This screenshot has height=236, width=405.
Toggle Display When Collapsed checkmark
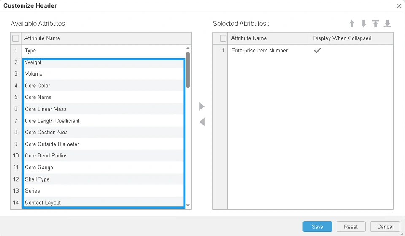[317, 50]
